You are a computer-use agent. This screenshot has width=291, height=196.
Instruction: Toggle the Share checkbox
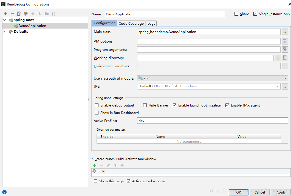click(x=236, y=14)
